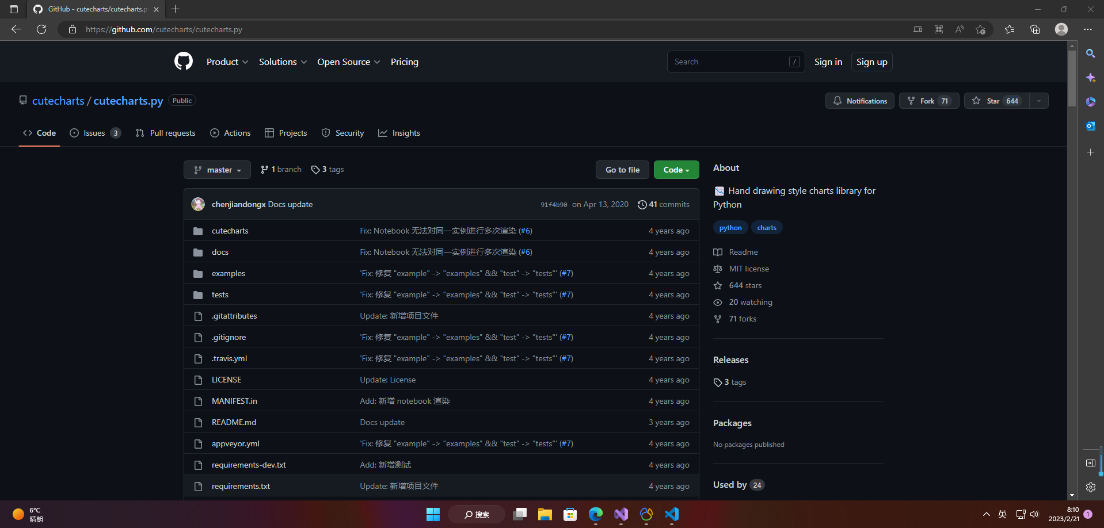Click the Go to file button
1104x528 pixels.
point(622,170)
